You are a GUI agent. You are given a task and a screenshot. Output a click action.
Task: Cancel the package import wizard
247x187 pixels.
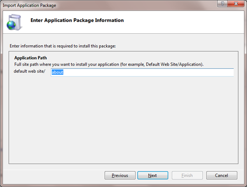[x=222, y=175]
